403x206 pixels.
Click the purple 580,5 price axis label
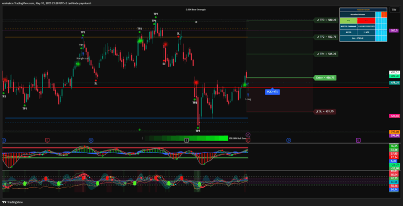[394, 30]
